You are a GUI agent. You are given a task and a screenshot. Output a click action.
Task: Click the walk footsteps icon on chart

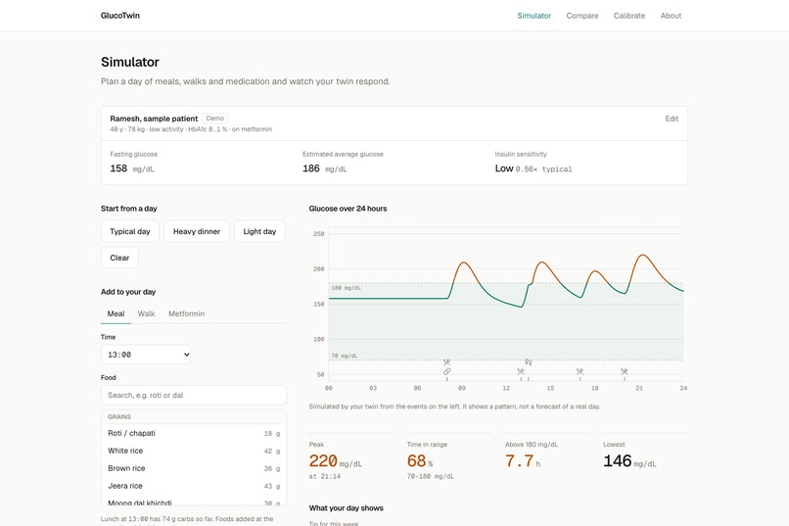[528, 361]
